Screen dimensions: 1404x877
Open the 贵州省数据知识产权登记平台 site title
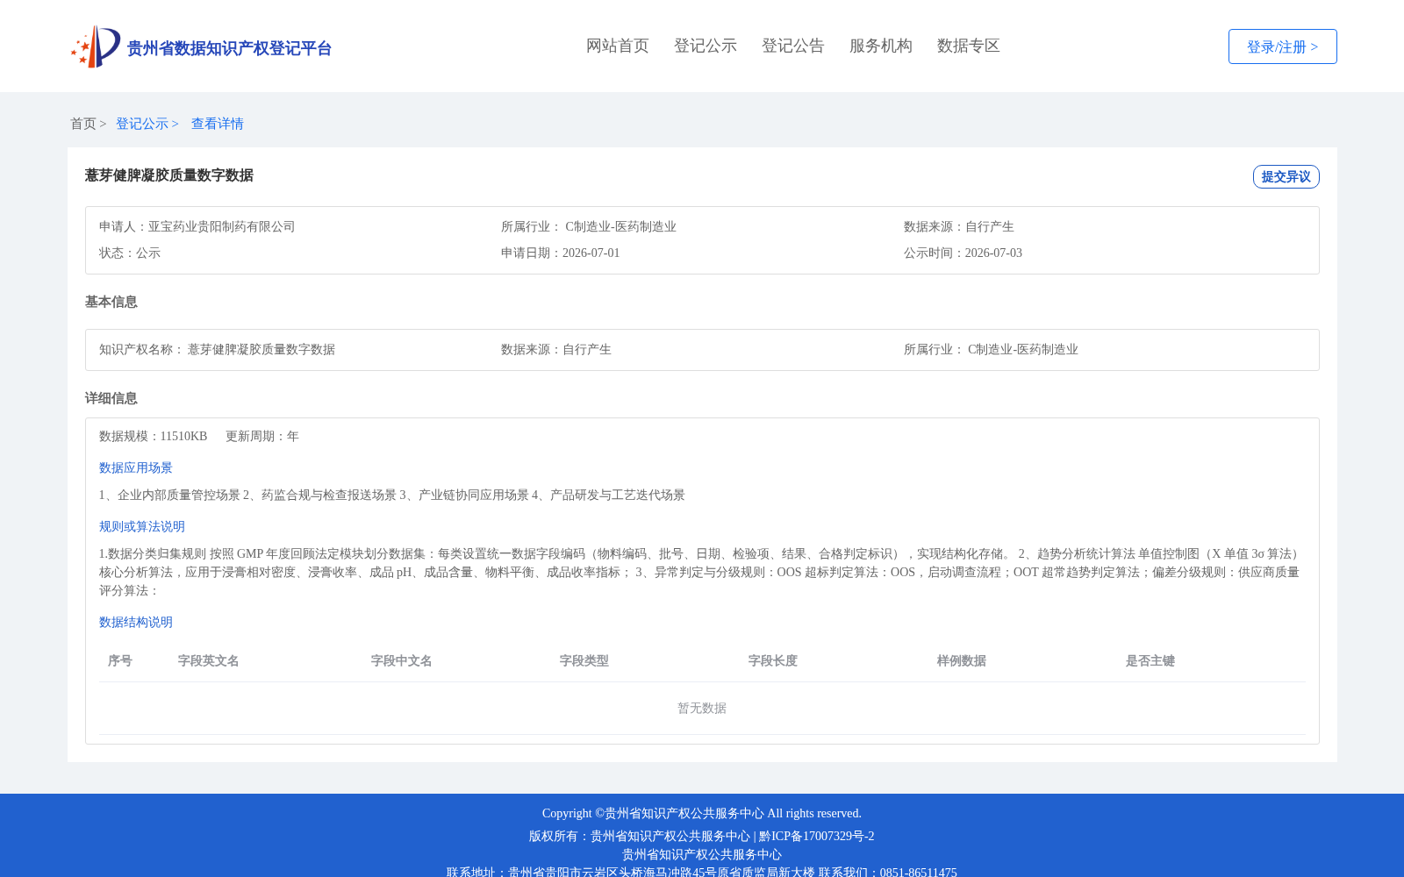click(229, 48)
